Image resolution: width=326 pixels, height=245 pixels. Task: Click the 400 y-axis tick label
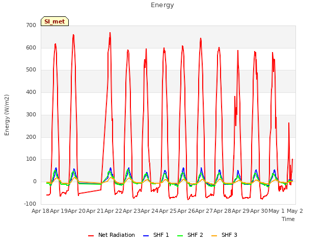(x=31, y=92)
